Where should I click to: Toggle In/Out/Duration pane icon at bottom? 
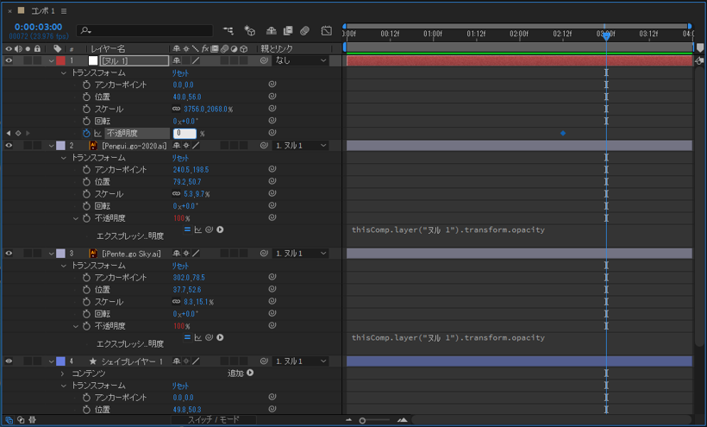[32, 420]
